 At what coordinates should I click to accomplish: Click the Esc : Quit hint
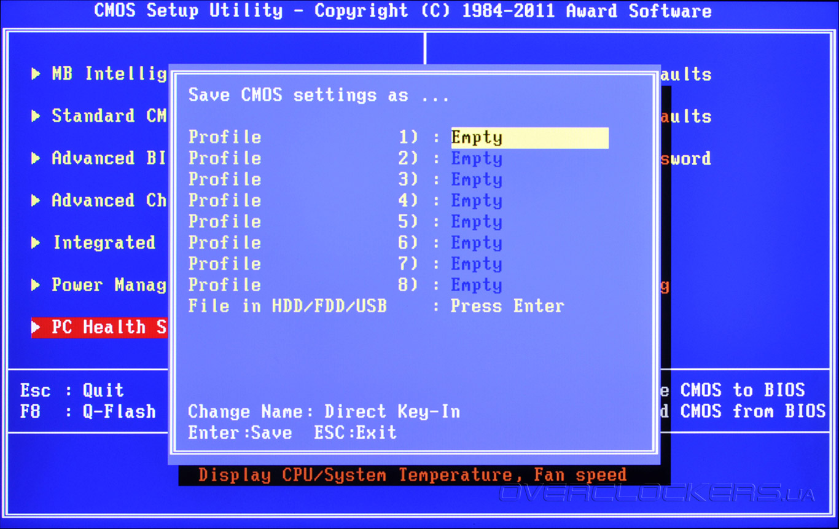(72, 391)
